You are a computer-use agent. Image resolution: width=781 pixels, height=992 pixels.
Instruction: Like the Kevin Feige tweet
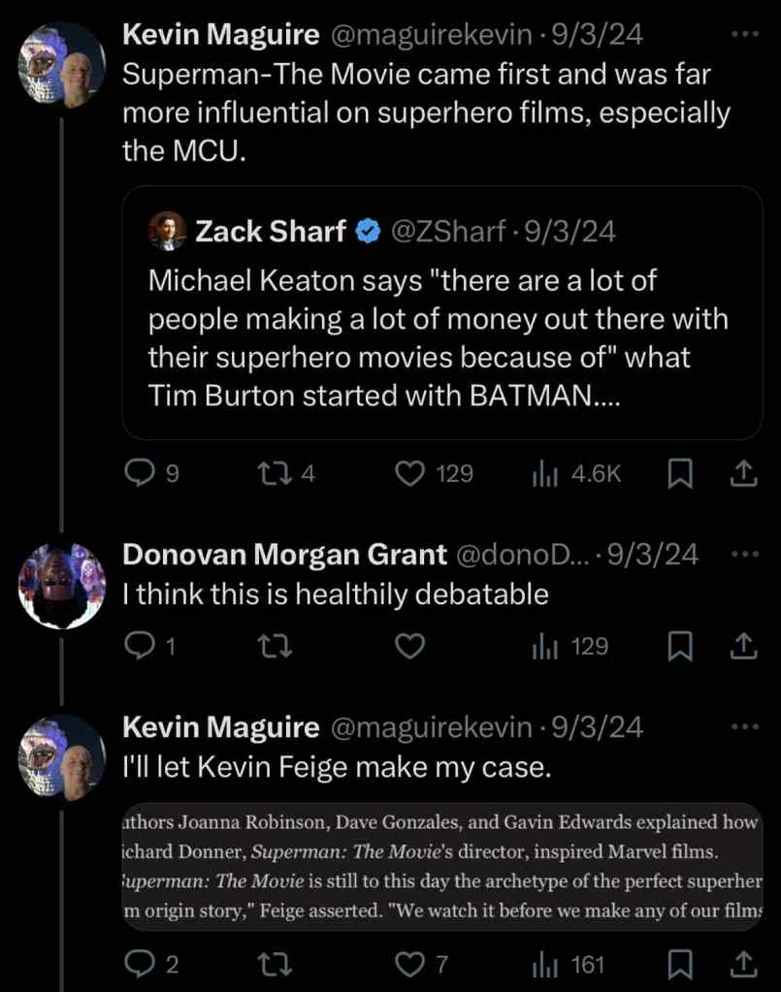[x=411, y=964]
